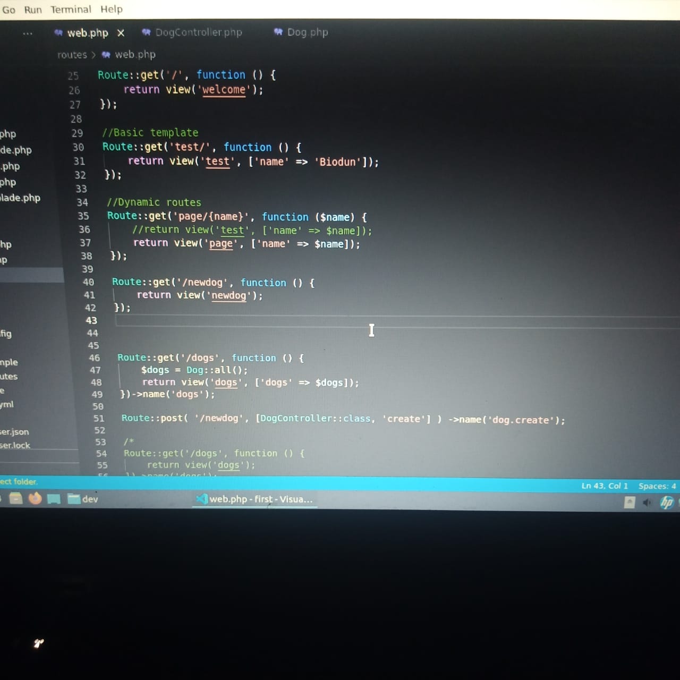The image size is (680, 680).
Task: Open the file archive icon in taskbar
Action: [16, 498]
